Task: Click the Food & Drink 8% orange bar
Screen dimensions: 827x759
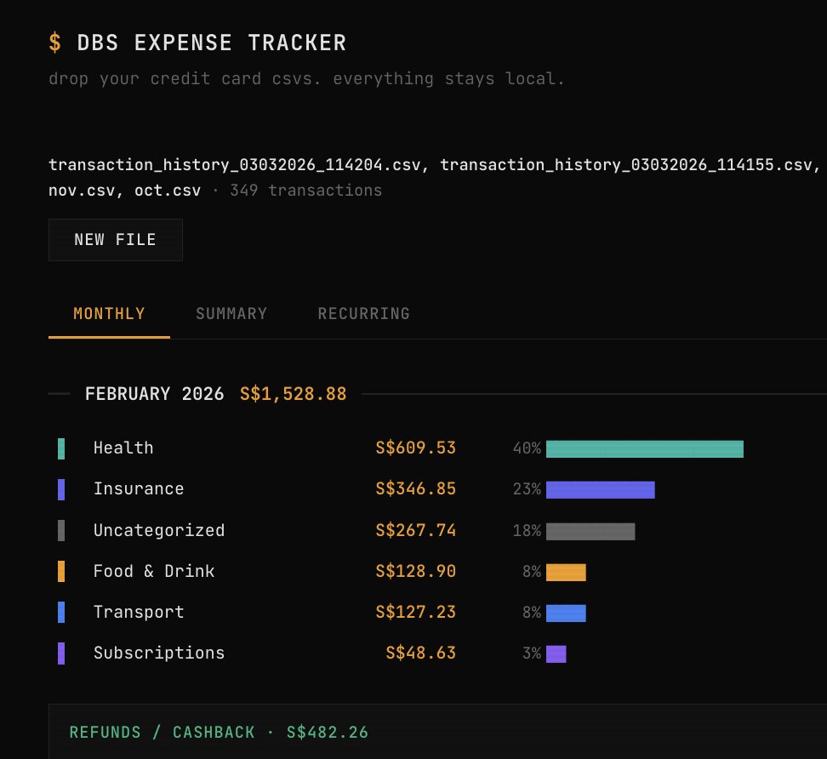Action: 566,573
